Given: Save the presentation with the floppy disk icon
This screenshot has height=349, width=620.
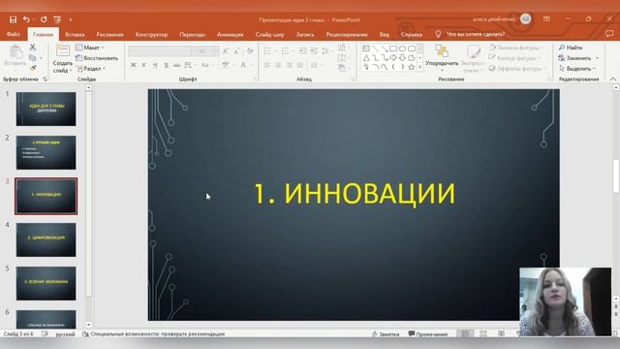Looking at the screenshot, I should 13,19.
